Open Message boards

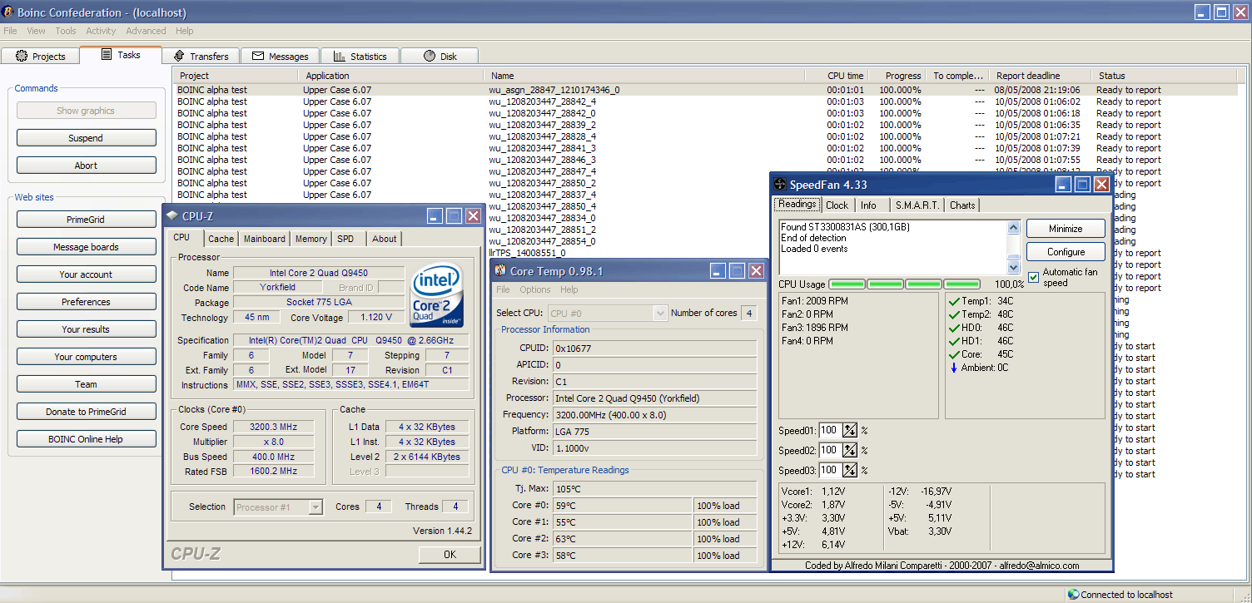tap(87, 247)
